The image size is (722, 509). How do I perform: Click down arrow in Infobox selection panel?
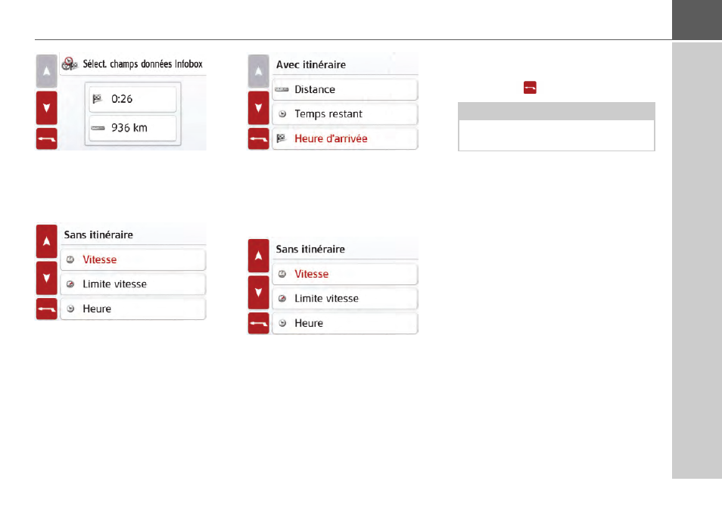(x=46, y=107)
